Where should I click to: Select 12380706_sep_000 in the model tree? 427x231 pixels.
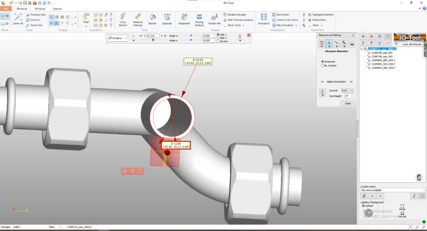point(382,57)
